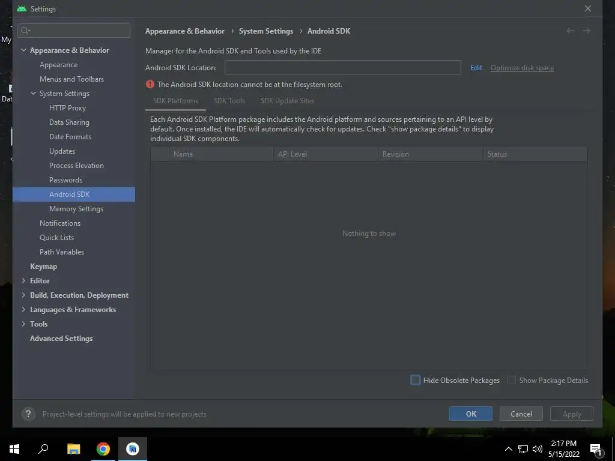
Task: Switch to SDK Update Sites tab
Action: pyautogui.click(x=287, y=101)
